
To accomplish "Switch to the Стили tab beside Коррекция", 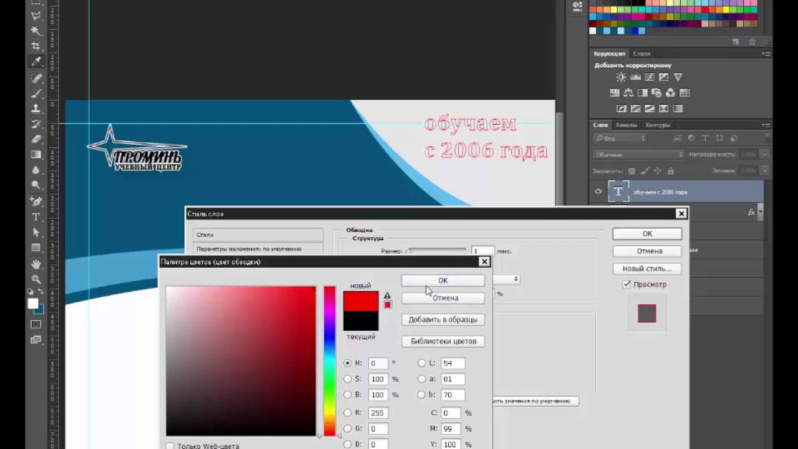I will (x=642, y=54).
